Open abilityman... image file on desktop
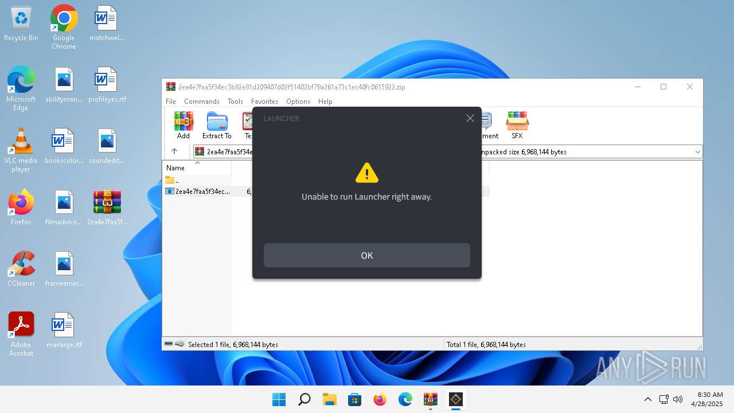The image size is (734, 413). [x=64, y=85]
